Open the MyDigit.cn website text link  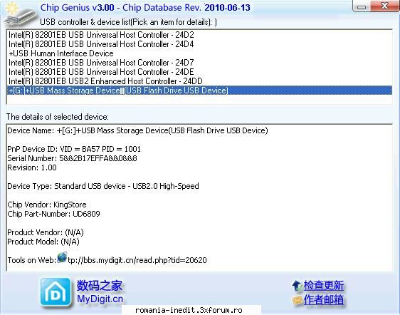click(x=100, y=299)
